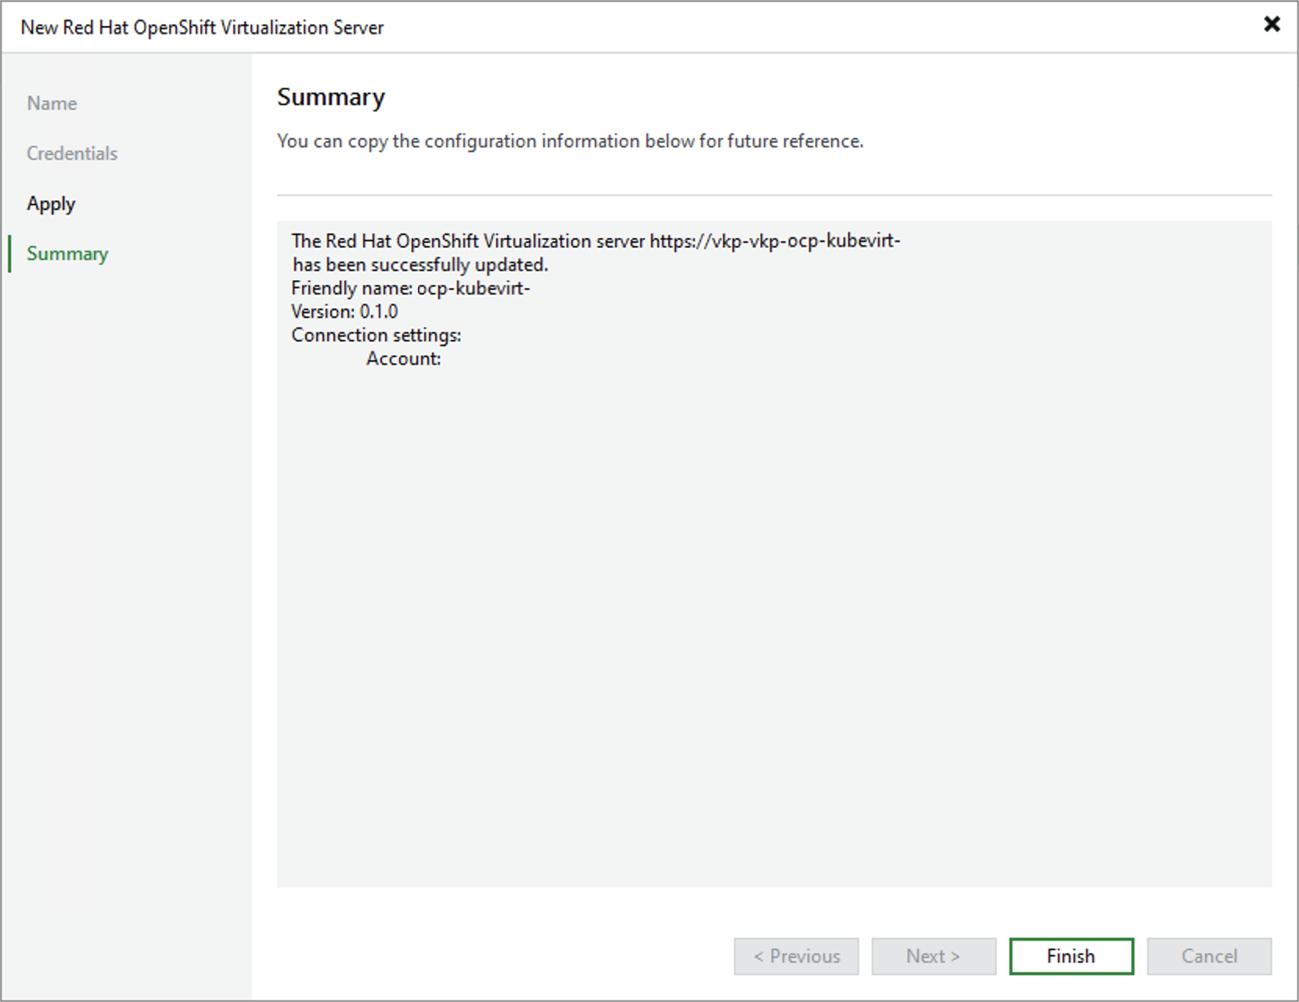Click the Finish button

1071,956
